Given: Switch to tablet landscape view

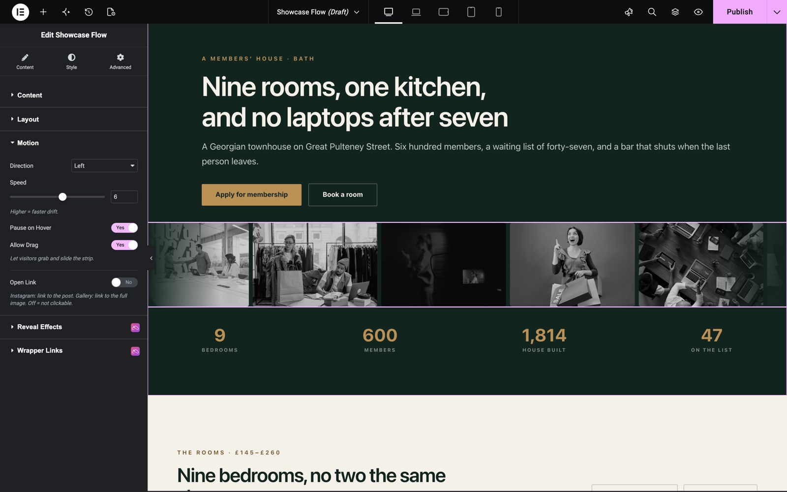Looking at the screenshot, I should [x=444, y=12].
